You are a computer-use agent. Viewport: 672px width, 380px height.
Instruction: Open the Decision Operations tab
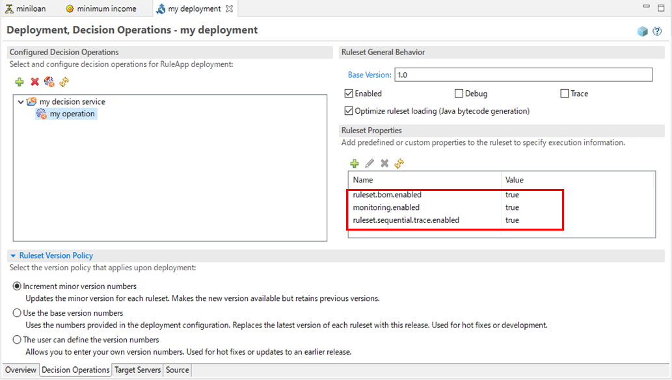(75, 370)
